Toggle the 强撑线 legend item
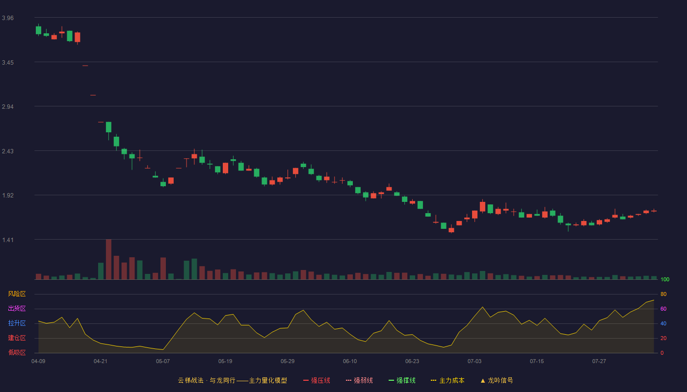Image resolution: width=687 pixels, height=392 pixels. click(402, 380)
